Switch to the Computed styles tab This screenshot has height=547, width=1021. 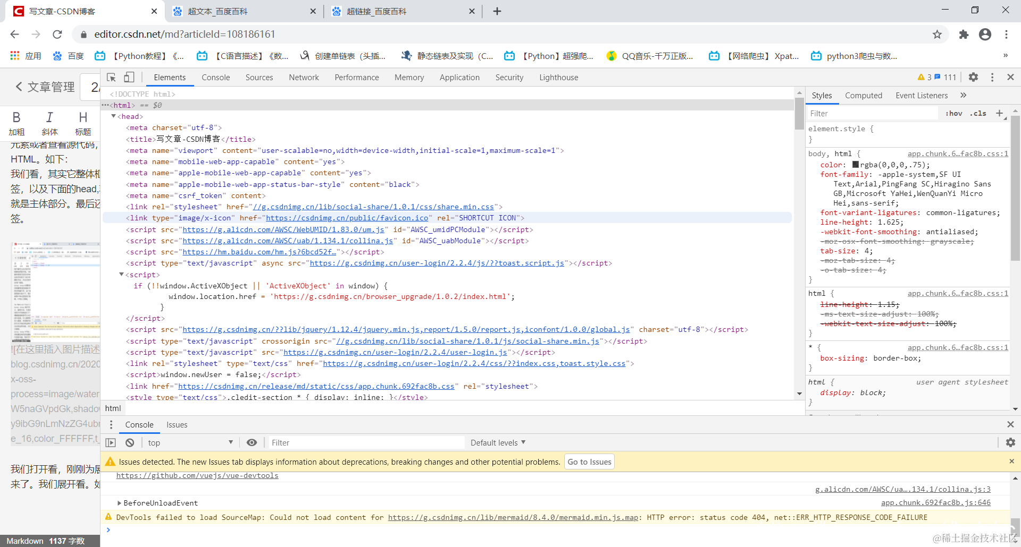864,95
